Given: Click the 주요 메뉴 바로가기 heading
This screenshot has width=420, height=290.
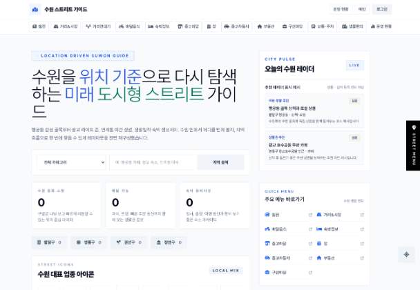Looking at the screenshot, I should click(285, 200).
